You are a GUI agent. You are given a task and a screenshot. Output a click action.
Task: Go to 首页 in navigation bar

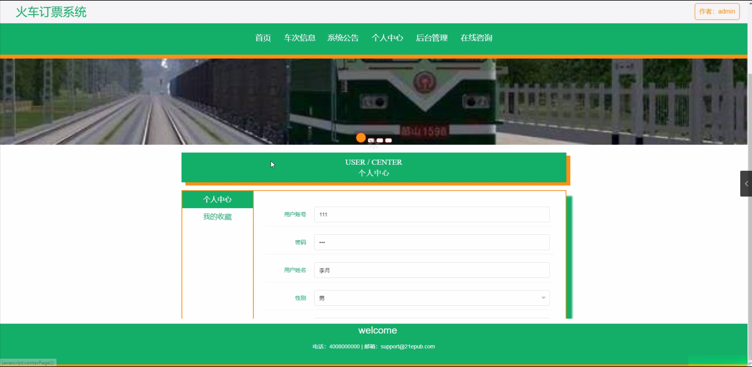click(x=263, y=38)
